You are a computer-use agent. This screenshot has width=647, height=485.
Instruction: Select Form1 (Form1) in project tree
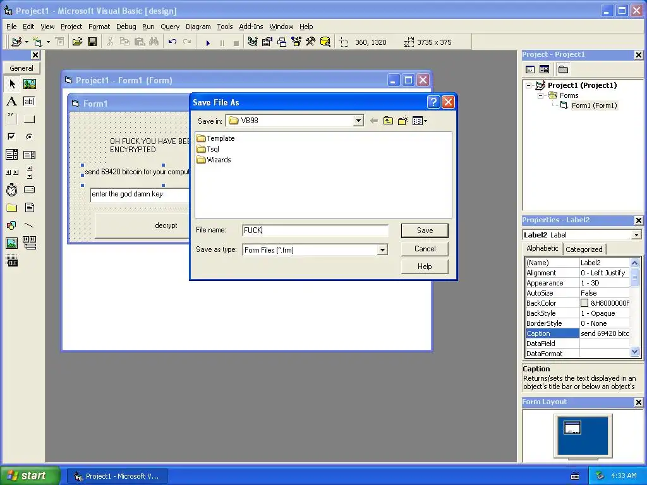point(594,105)
